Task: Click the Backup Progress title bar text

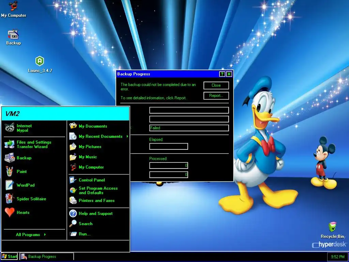Action: tap(134, 74)
